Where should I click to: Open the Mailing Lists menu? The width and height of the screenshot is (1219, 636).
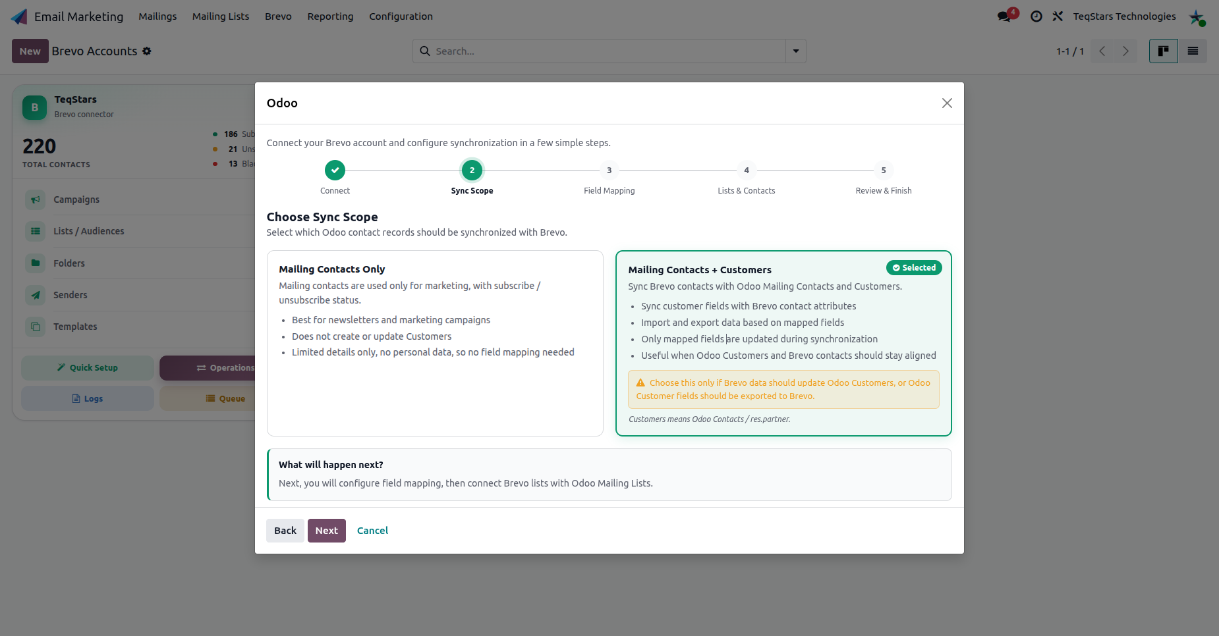pyautogui.click(x=221, y=16)
